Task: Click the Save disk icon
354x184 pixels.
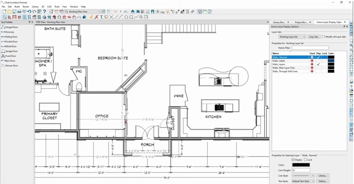Action: 14,11
